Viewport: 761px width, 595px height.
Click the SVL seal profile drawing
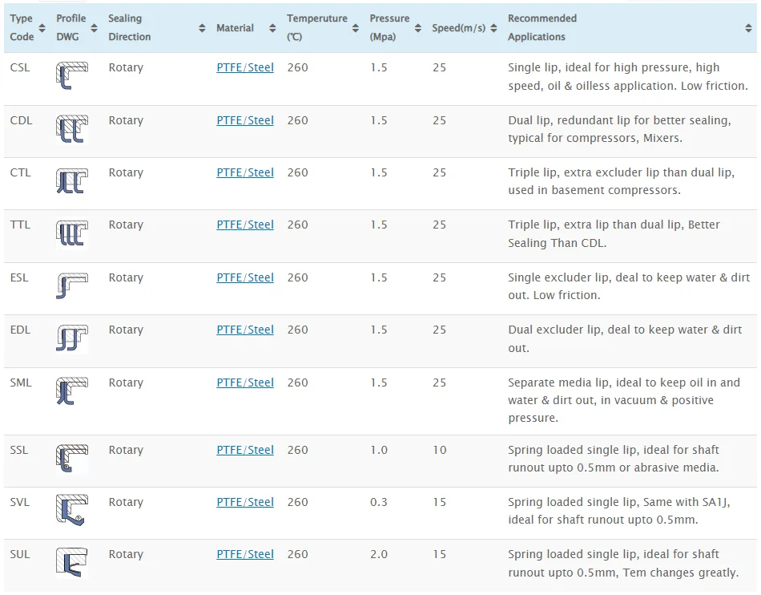coord(71,511)
